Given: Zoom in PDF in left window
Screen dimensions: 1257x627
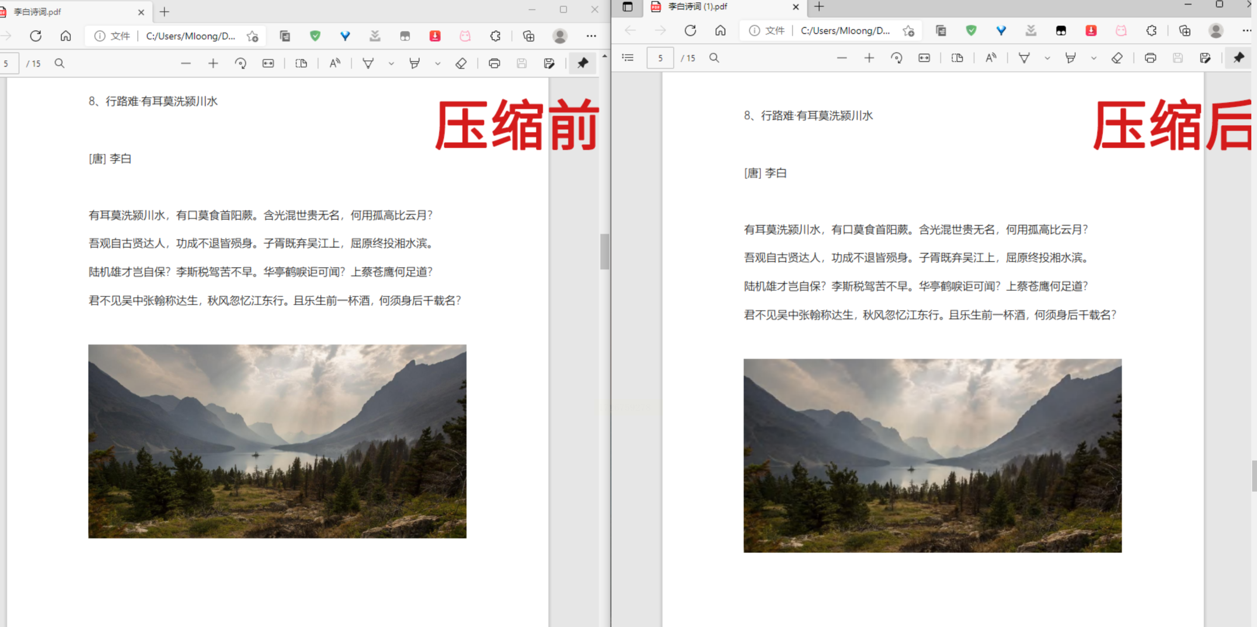Looking at the screenshot, I should (x=213, y=63).
